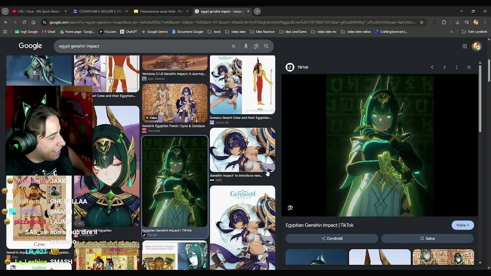Open the video idee mc bookmark folder
The image size is (491, 276).
[324, 32]
